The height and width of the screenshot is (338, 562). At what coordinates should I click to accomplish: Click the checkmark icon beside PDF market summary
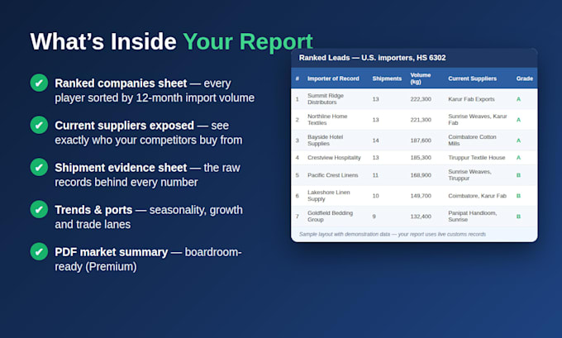[x=39, y=251]
